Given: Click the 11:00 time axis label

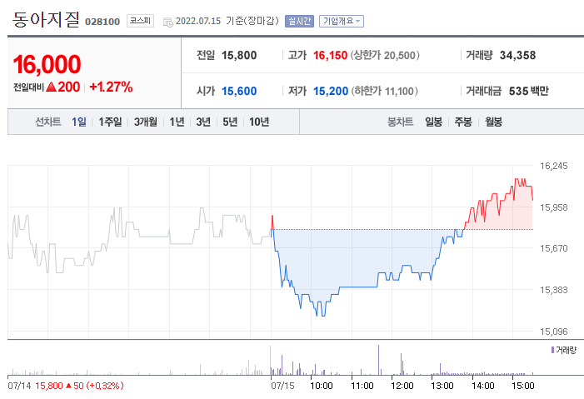Looking at the screenshot, I should coord(362,386).
